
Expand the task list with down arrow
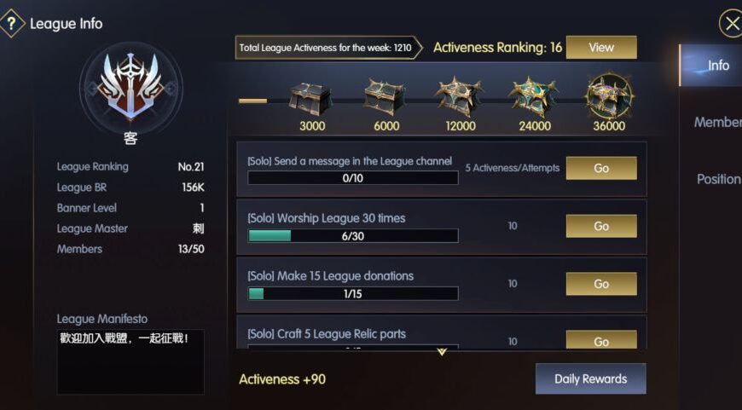click(x=441, y=351)
